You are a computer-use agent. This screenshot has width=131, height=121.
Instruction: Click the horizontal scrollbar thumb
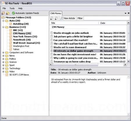(x=75, y=64)
